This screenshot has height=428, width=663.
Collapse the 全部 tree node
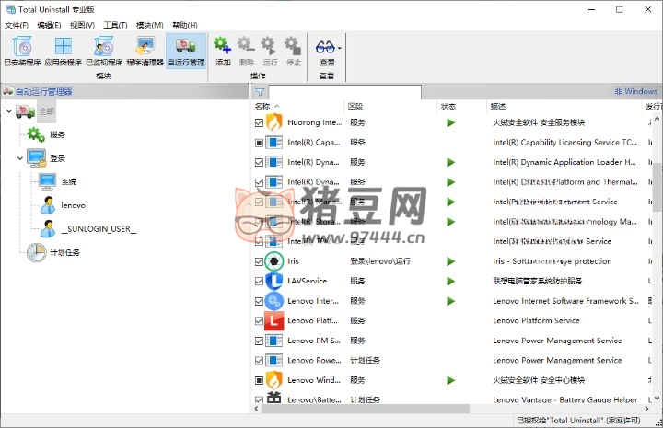(x=8, y=111)
